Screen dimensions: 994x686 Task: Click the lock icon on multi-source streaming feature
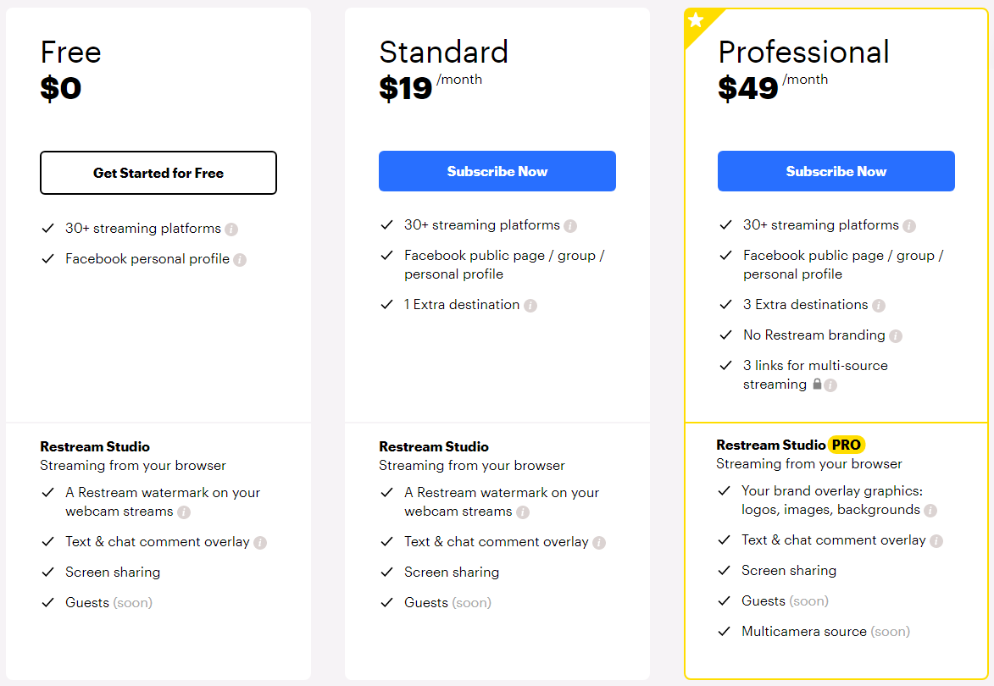point(815,384)
